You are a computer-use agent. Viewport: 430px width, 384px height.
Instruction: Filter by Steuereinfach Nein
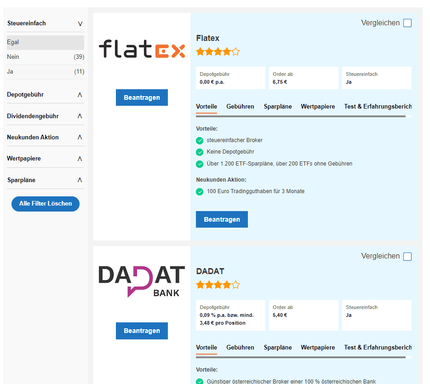[45, 57]
